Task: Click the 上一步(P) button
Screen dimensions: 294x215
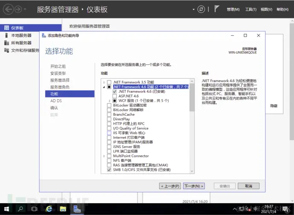Action: click(170, 186)
